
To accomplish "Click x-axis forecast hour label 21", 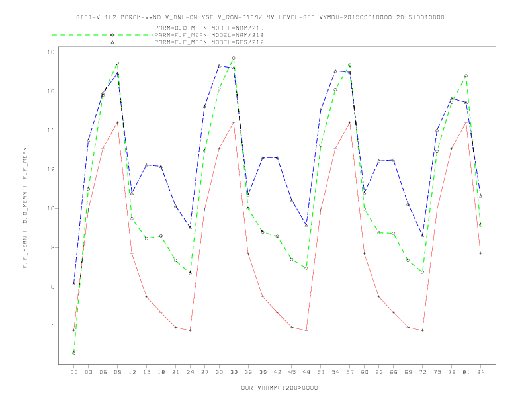I will tap(175, 372).
